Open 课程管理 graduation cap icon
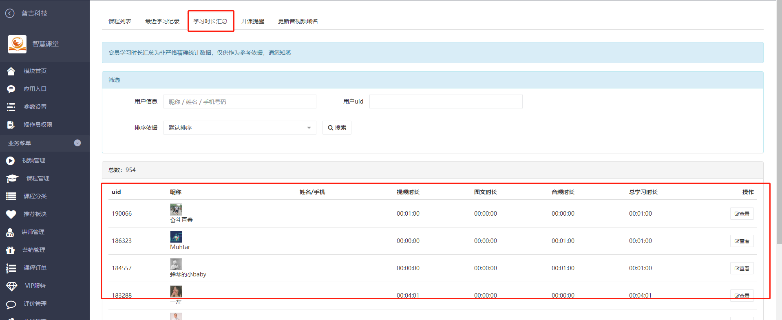The width and height of the screenshot is (782, 320). point(12,179)
